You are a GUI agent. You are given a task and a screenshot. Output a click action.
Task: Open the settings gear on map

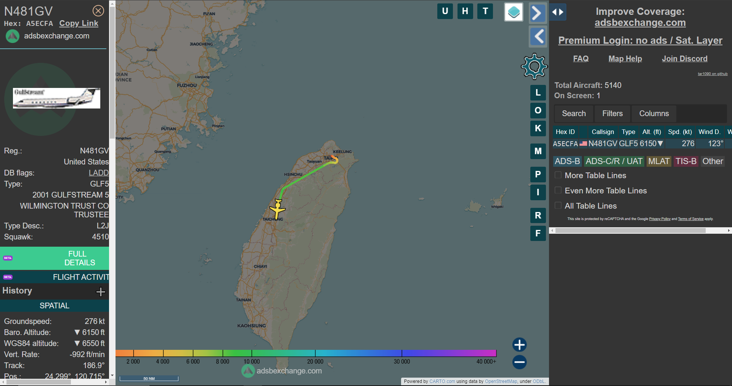pos(534,66)
